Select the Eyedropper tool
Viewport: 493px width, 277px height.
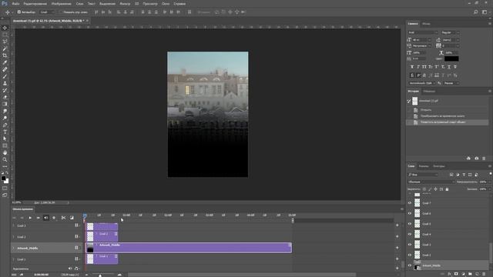pos(5,62)
